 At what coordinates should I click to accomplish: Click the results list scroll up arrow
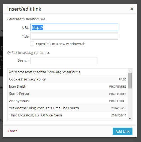[130, 71]
